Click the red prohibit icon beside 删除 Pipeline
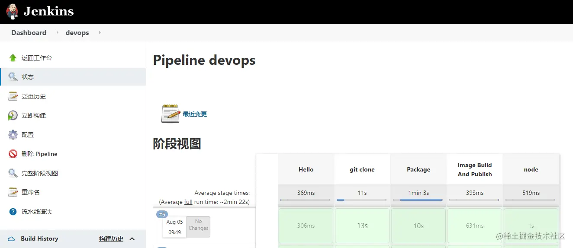This screenshot has height=248, width=573. click(13, 154)
